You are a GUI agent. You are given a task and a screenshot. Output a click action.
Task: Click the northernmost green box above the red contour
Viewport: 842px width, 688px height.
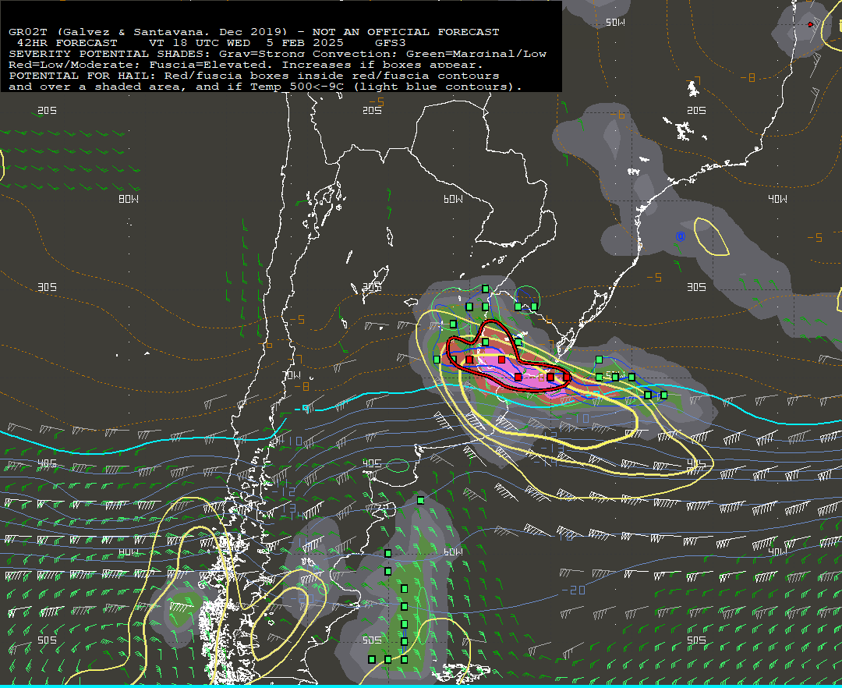[486, 289]
